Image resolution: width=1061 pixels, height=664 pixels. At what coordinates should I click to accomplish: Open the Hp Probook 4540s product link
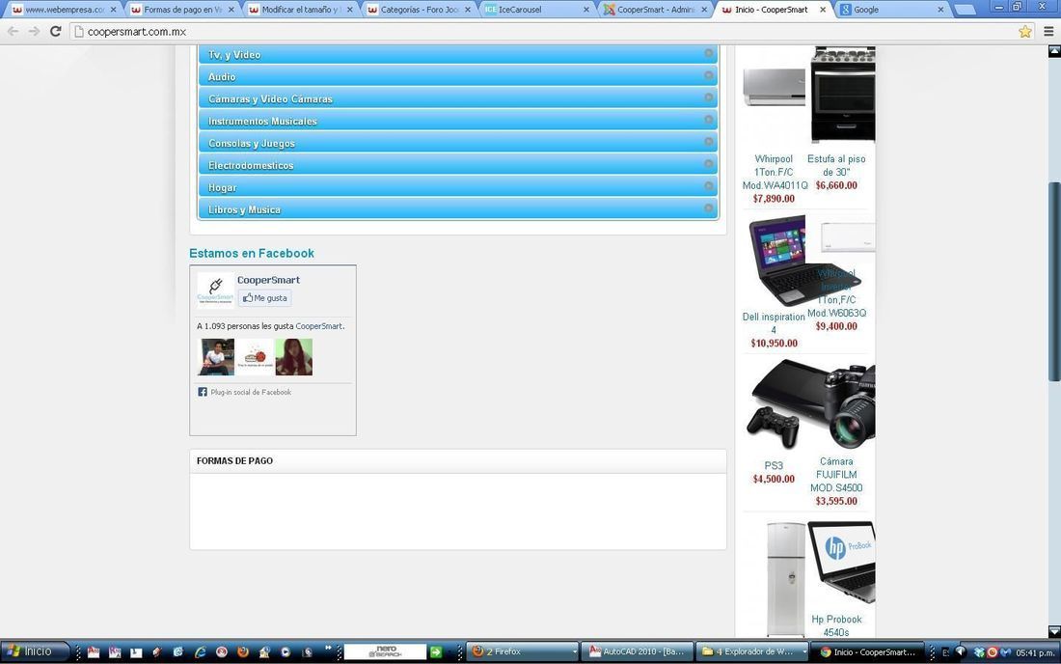pos(836,625)
